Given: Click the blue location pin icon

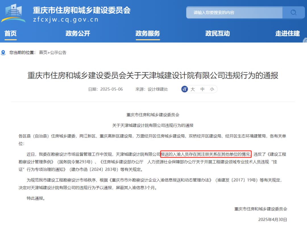Looking at the screenshot, I should (x=3, y=53).
